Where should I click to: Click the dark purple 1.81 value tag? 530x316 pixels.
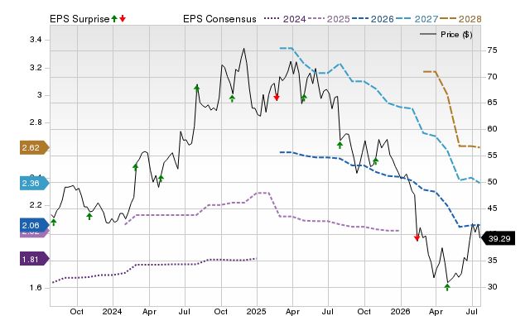click(35, 259)
